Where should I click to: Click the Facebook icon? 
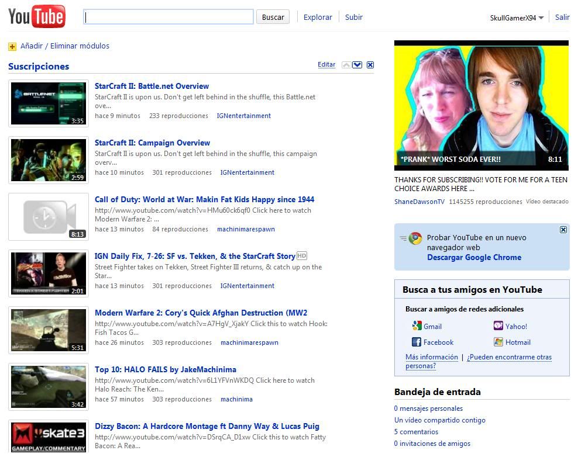tap(417, 342)
